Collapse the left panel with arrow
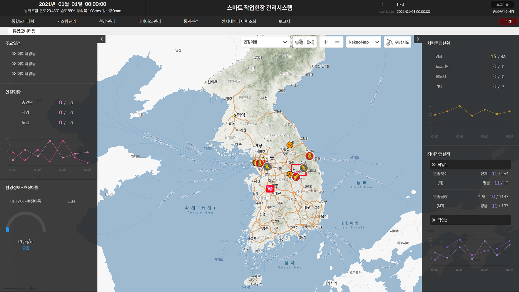 101,39
